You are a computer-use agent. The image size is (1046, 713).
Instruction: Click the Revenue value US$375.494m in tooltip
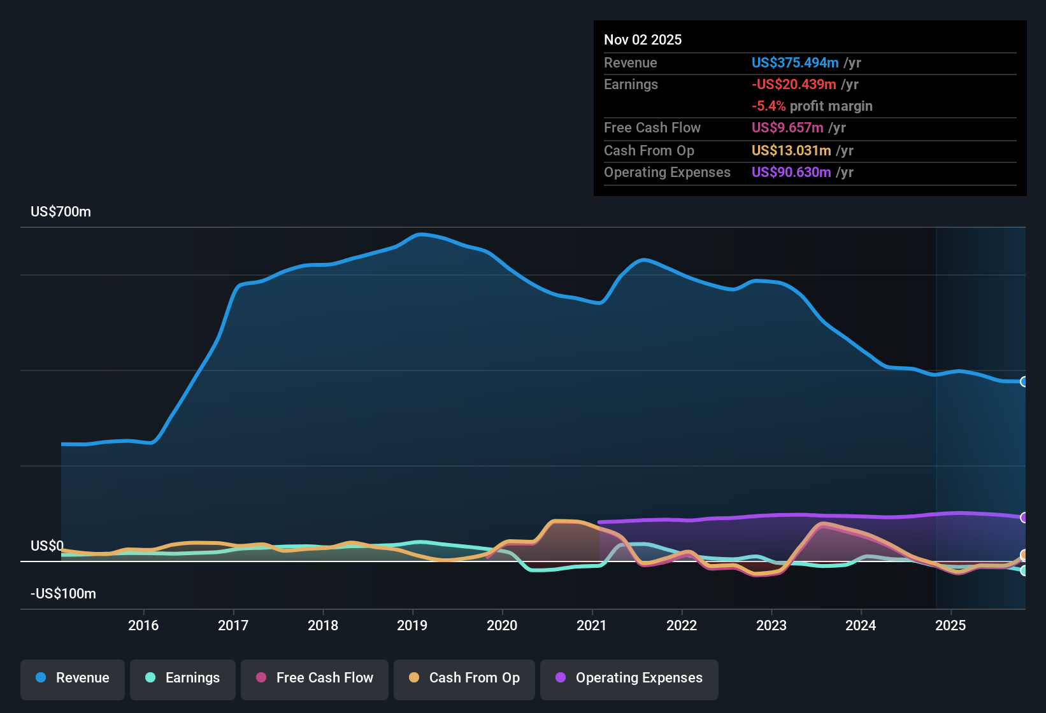795,62
